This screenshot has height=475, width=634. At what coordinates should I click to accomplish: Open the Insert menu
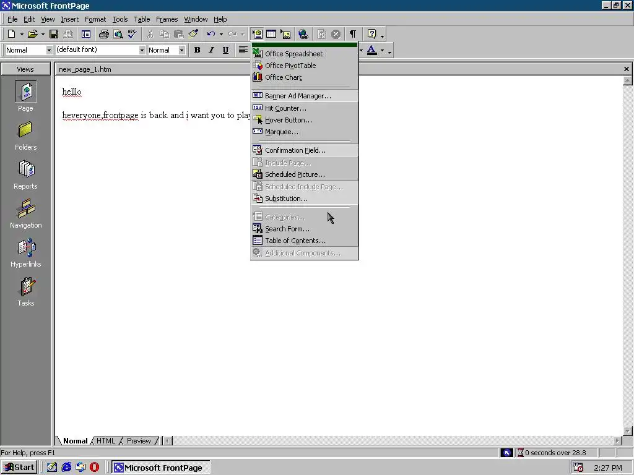pos(69,19)
